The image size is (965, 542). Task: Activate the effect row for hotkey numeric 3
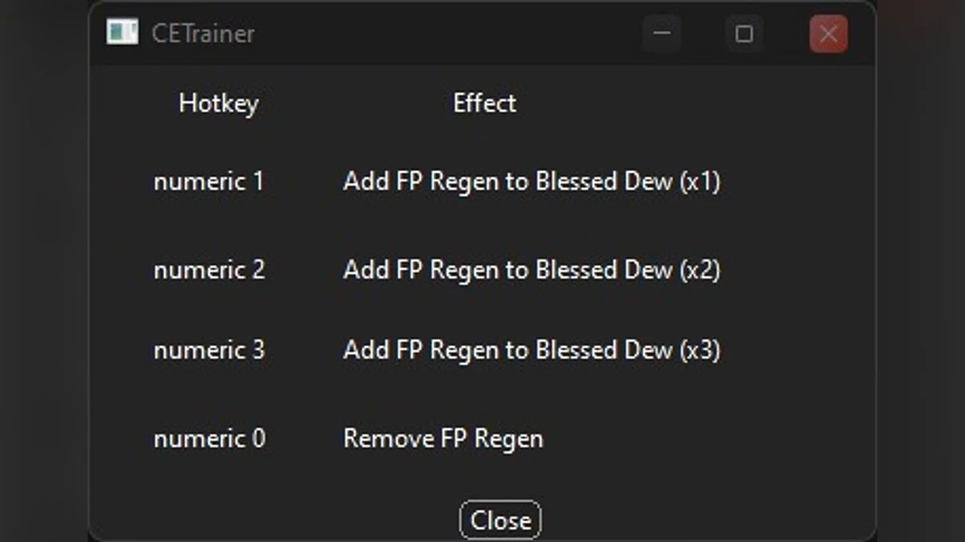(x=532, y=350)
